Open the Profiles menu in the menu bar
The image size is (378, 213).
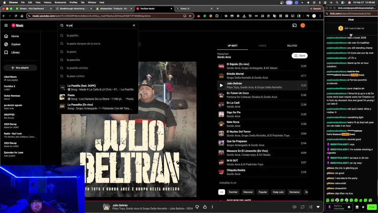74,2
